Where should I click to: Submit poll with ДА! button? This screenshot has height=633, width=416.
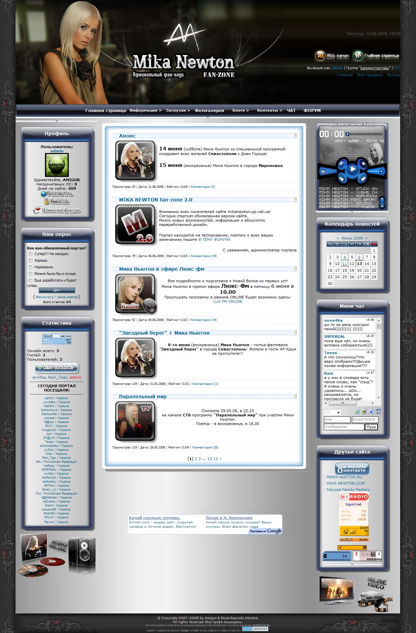[57, 290]
